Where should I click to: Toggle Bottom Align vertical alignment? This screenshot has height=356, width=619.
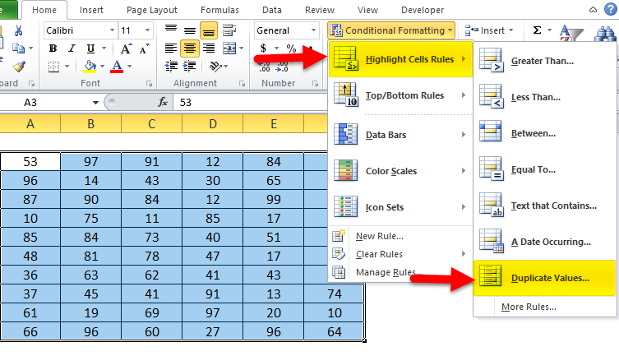209,30
